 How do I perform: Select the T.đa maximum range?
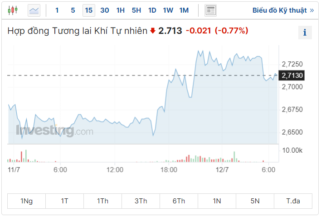pos(293,201)
